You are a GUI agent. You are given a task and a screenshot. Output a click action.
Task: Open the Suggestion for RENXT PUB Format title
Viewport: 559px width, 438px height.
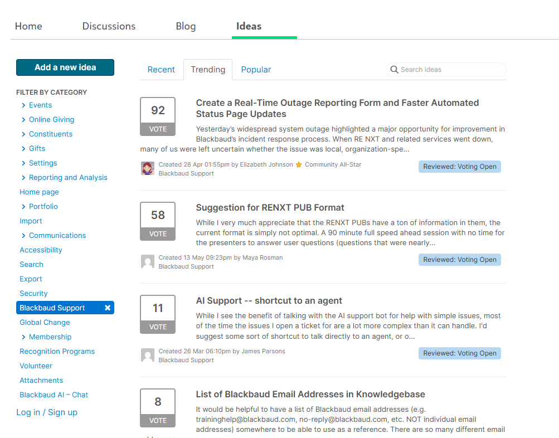coord(270,207)
